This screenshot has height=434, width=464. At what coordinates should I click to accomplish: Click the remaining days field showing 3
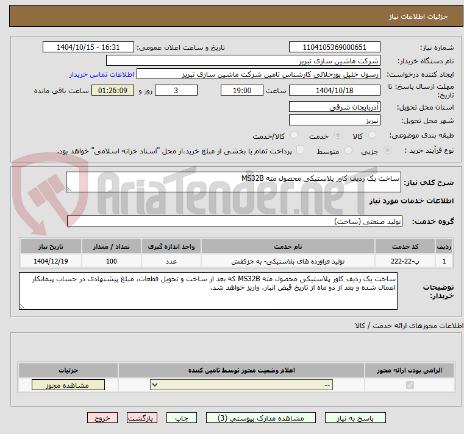pos(176,90)
